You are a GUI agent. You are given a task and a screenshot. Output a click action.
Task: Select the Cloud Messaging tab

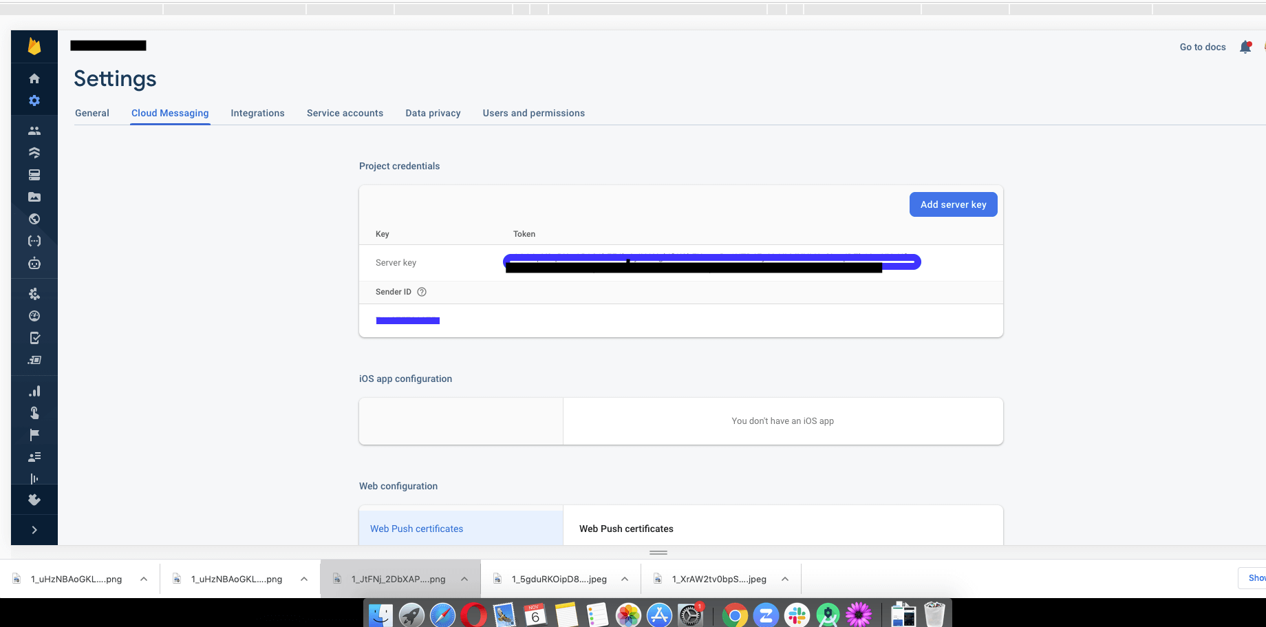170,113
